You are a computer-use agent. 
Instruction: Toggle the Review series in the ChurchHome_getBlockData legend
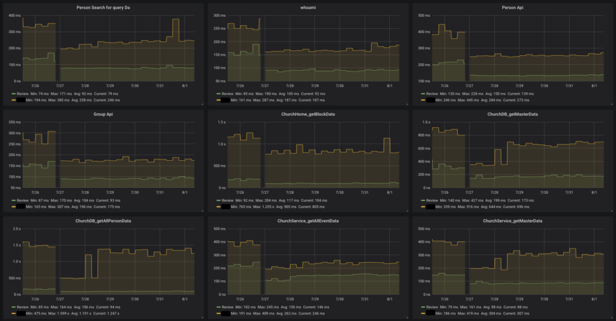coord(227,200)
